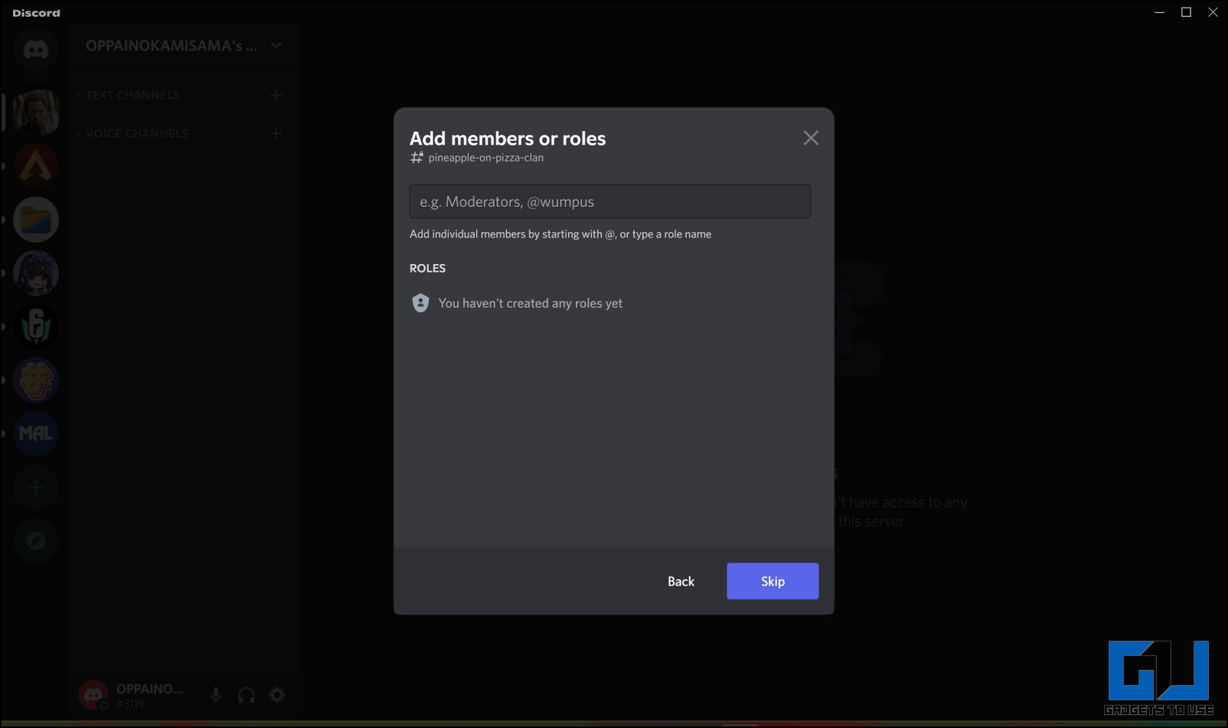Close the Discord window
This screenshot has width=1228, height=728.
point(1213,12)
